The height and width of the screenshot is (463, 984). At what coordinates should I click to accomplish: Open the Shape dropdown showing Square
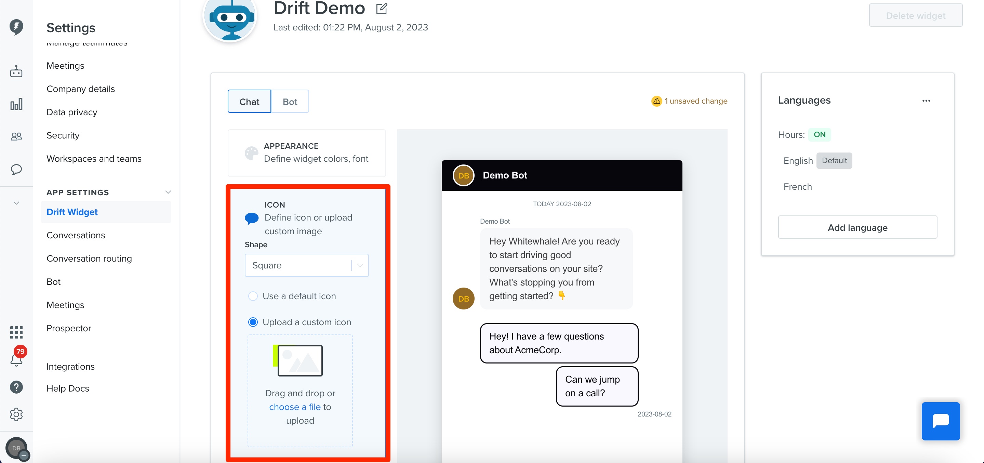(x=306, y=265)
